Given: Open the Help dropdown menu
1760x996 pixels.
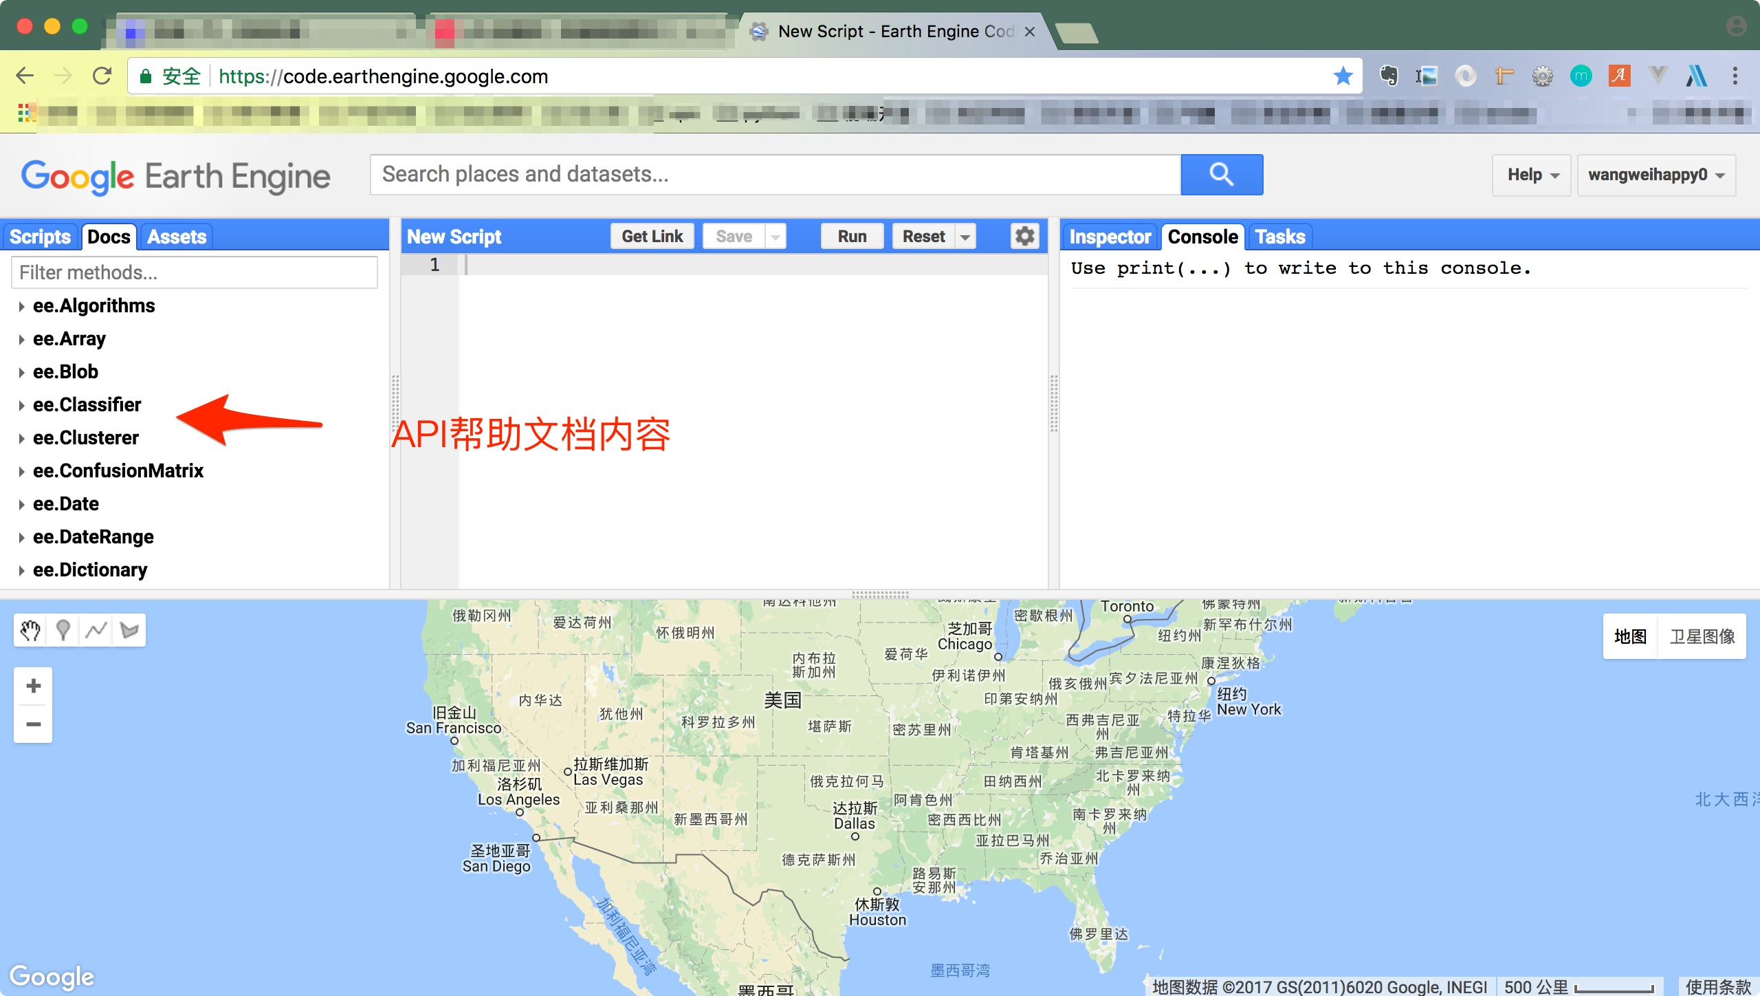Looking at the screenshot, I should click(1530, 175).
